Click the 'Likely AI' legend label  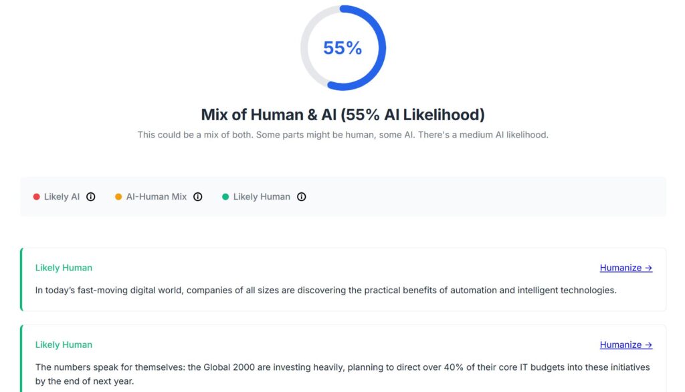62,196
